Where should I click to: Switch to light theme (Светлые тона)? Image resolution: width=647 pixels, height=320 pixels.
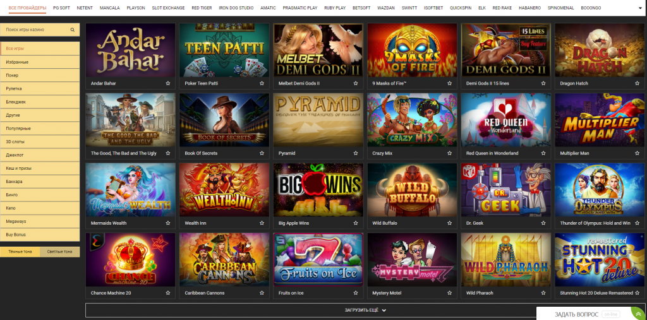[59, 252]
